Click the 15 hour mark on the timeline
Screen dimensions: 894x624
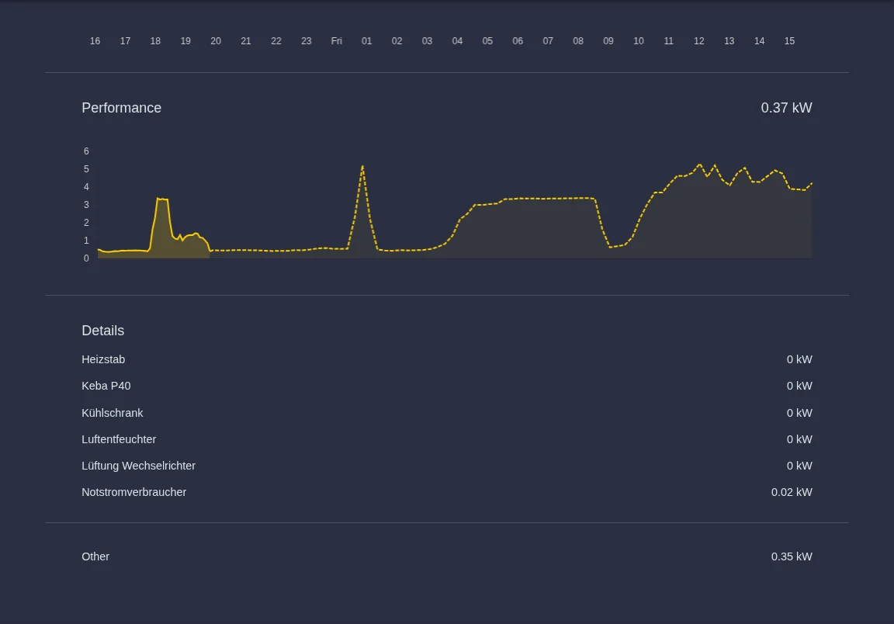790,41
